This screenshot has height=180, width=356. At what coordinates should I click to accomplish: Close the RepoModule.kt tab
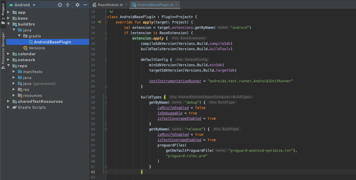click(x=127, y=5)
